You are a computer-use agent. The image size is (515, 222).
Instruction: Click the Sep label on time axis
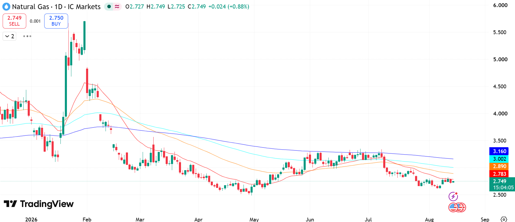click(485, 219)
